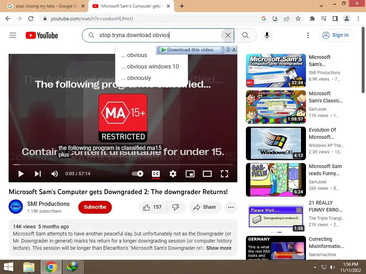Open the YouTube hamburger guide menu
The width and height of the screenshot is (366, 274).
click(13, 35)
